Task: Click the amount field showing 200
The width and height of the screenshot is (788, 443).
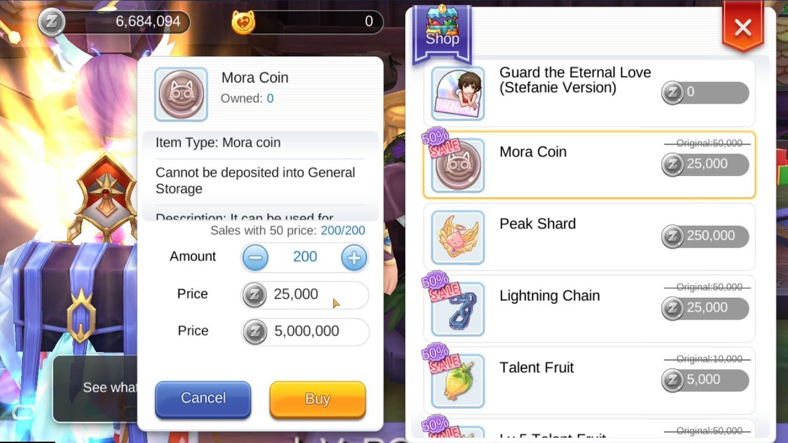Action: pos(305,257)
